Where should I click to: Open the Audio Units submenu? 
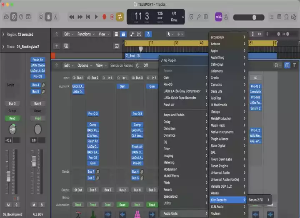184,213
